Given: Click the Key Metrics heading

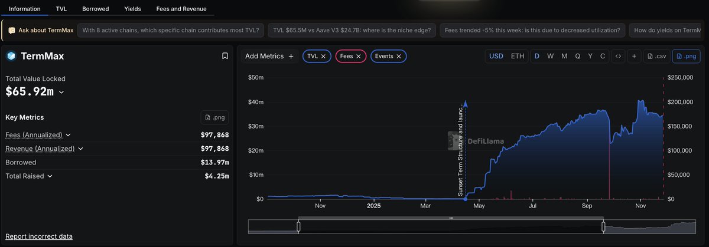Looking at the screenshot, I should [25, 117].
